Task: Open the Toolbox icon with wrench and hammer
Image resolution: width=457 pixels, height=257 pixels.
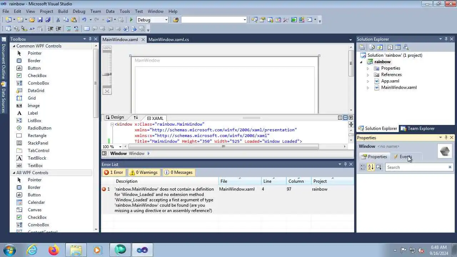Action: pyautogui.click(x=286, y=20)
